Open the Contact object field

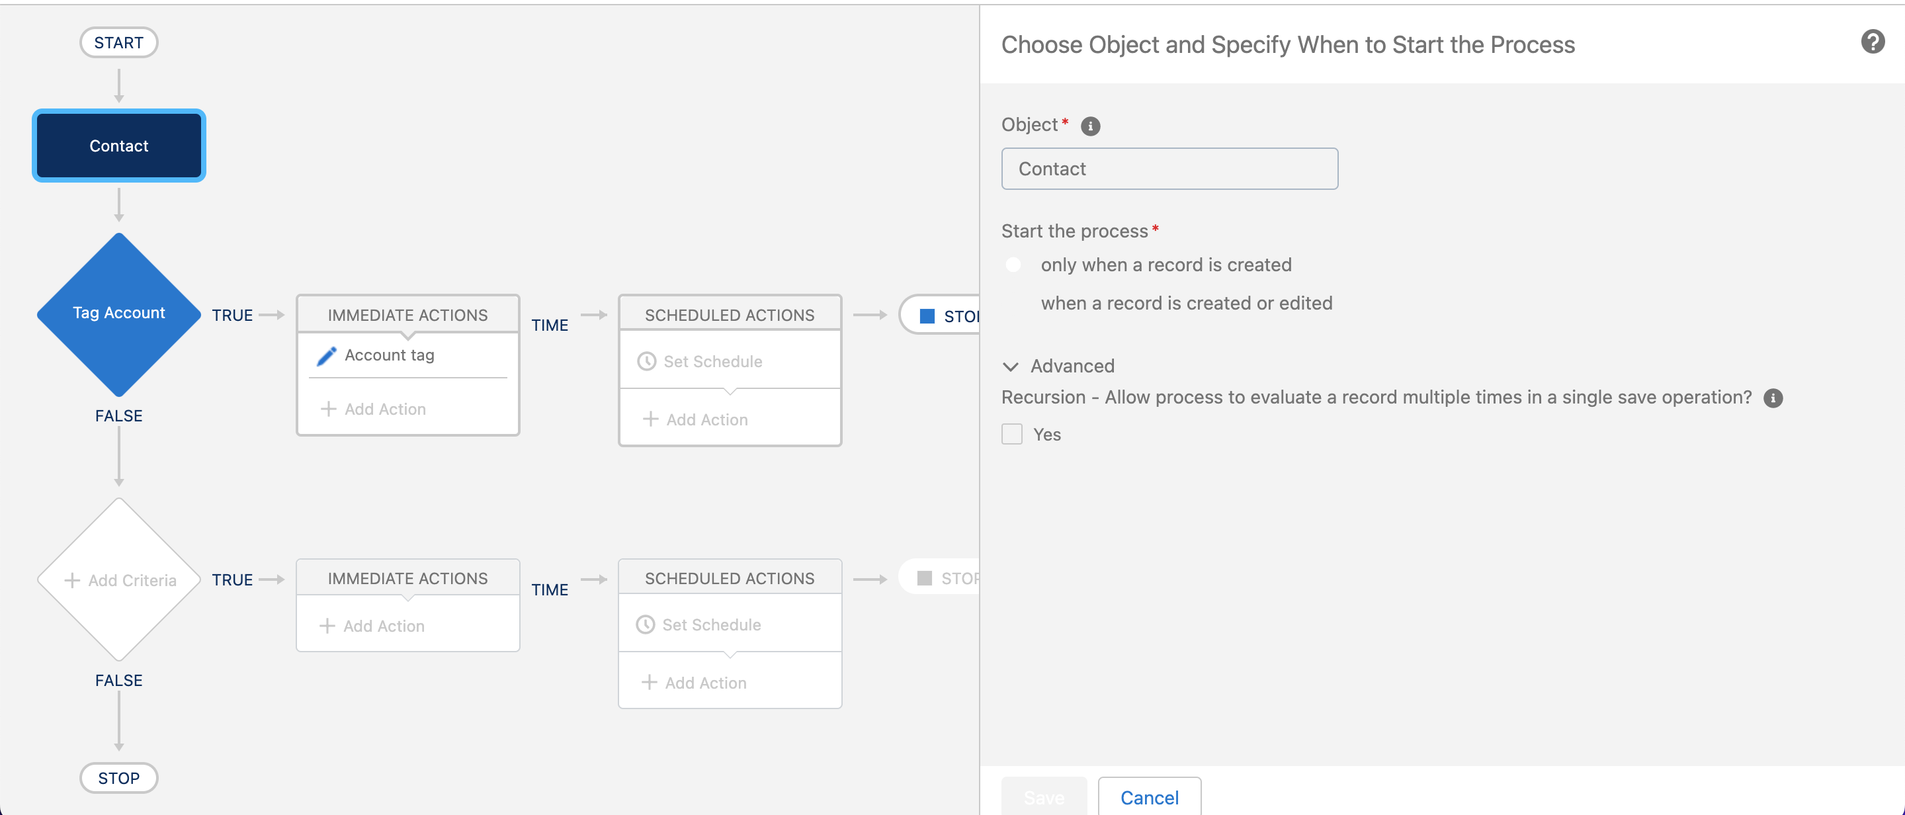[x=1168, y=169]
